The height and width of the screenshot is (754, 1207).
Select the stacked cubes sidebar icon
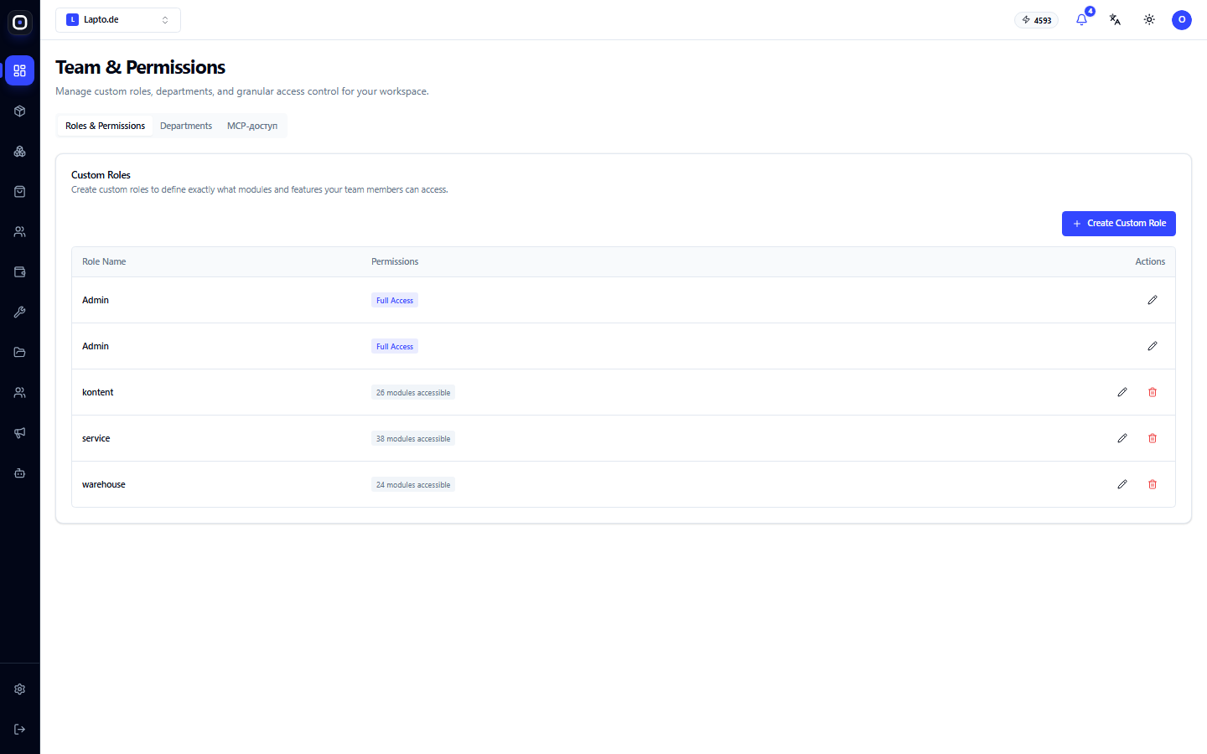coord(20,151)
